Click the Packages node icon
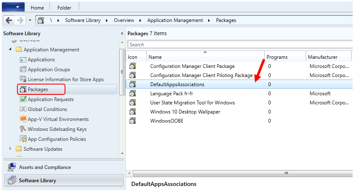The width and height of the screenshot is (356, 193). click(23, 89)
